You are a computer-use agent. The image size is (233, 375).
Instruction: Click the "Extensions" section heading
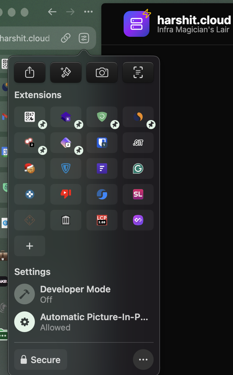pyautogui.click(x=38, y=95)
